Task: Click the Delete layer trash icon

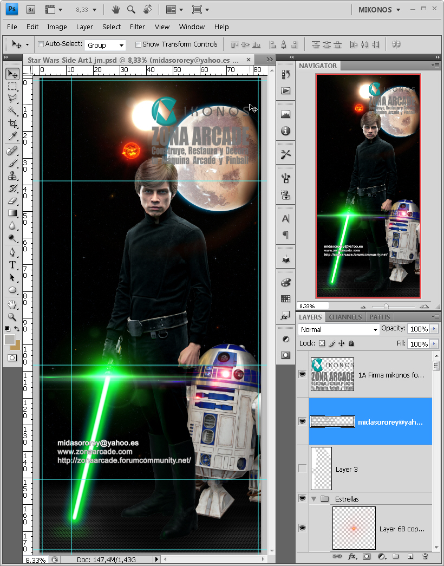Action: coord(425,556)
